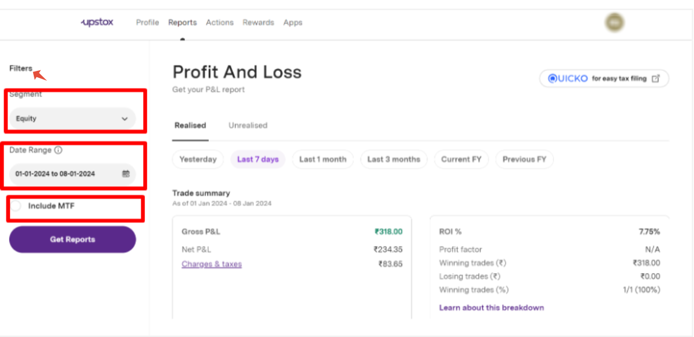Click the winning percentage 1/1 (100%)

point(641,290)
